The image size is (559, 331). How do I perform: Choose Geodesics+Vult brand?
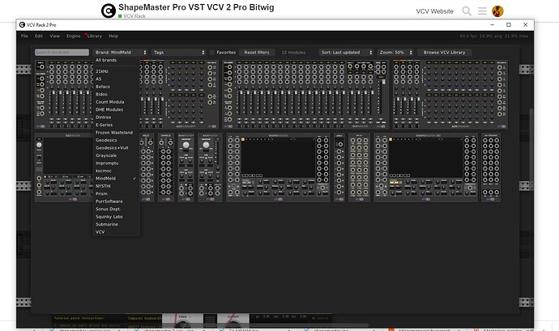116,148
